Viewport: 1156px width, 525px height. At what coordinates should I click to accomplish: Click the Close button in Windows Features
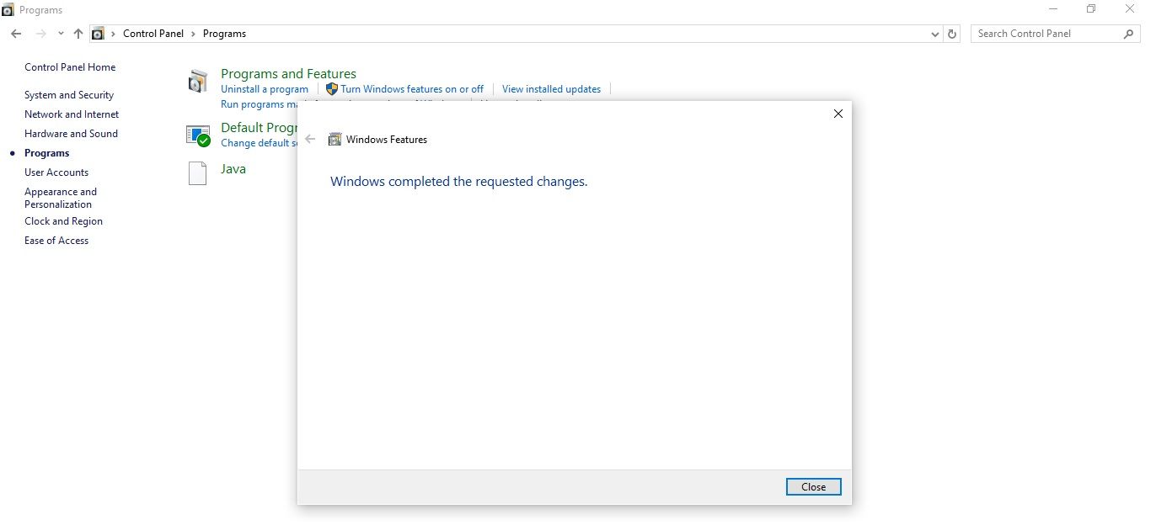(812, 486)
